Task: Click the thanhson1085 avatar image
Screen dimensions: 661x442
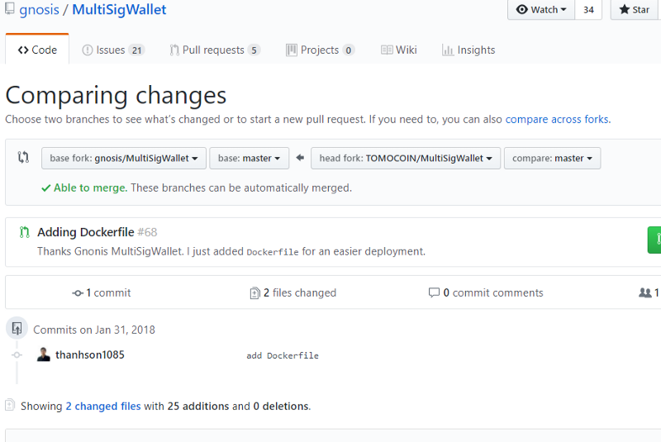Action: tap(44, 354)
